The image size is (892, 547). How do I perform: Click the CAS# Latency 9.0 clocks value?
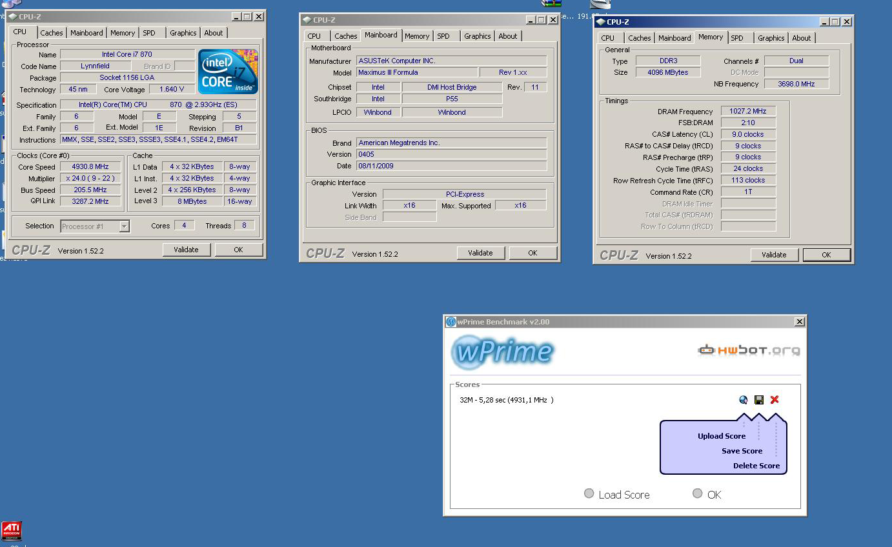click(748, 134)
